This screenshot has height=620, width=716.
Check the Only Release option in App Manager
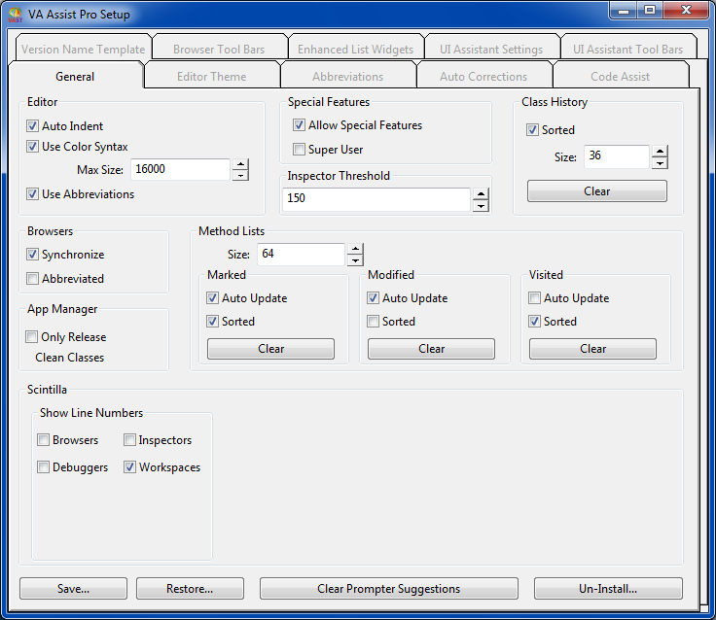(33, 337)
